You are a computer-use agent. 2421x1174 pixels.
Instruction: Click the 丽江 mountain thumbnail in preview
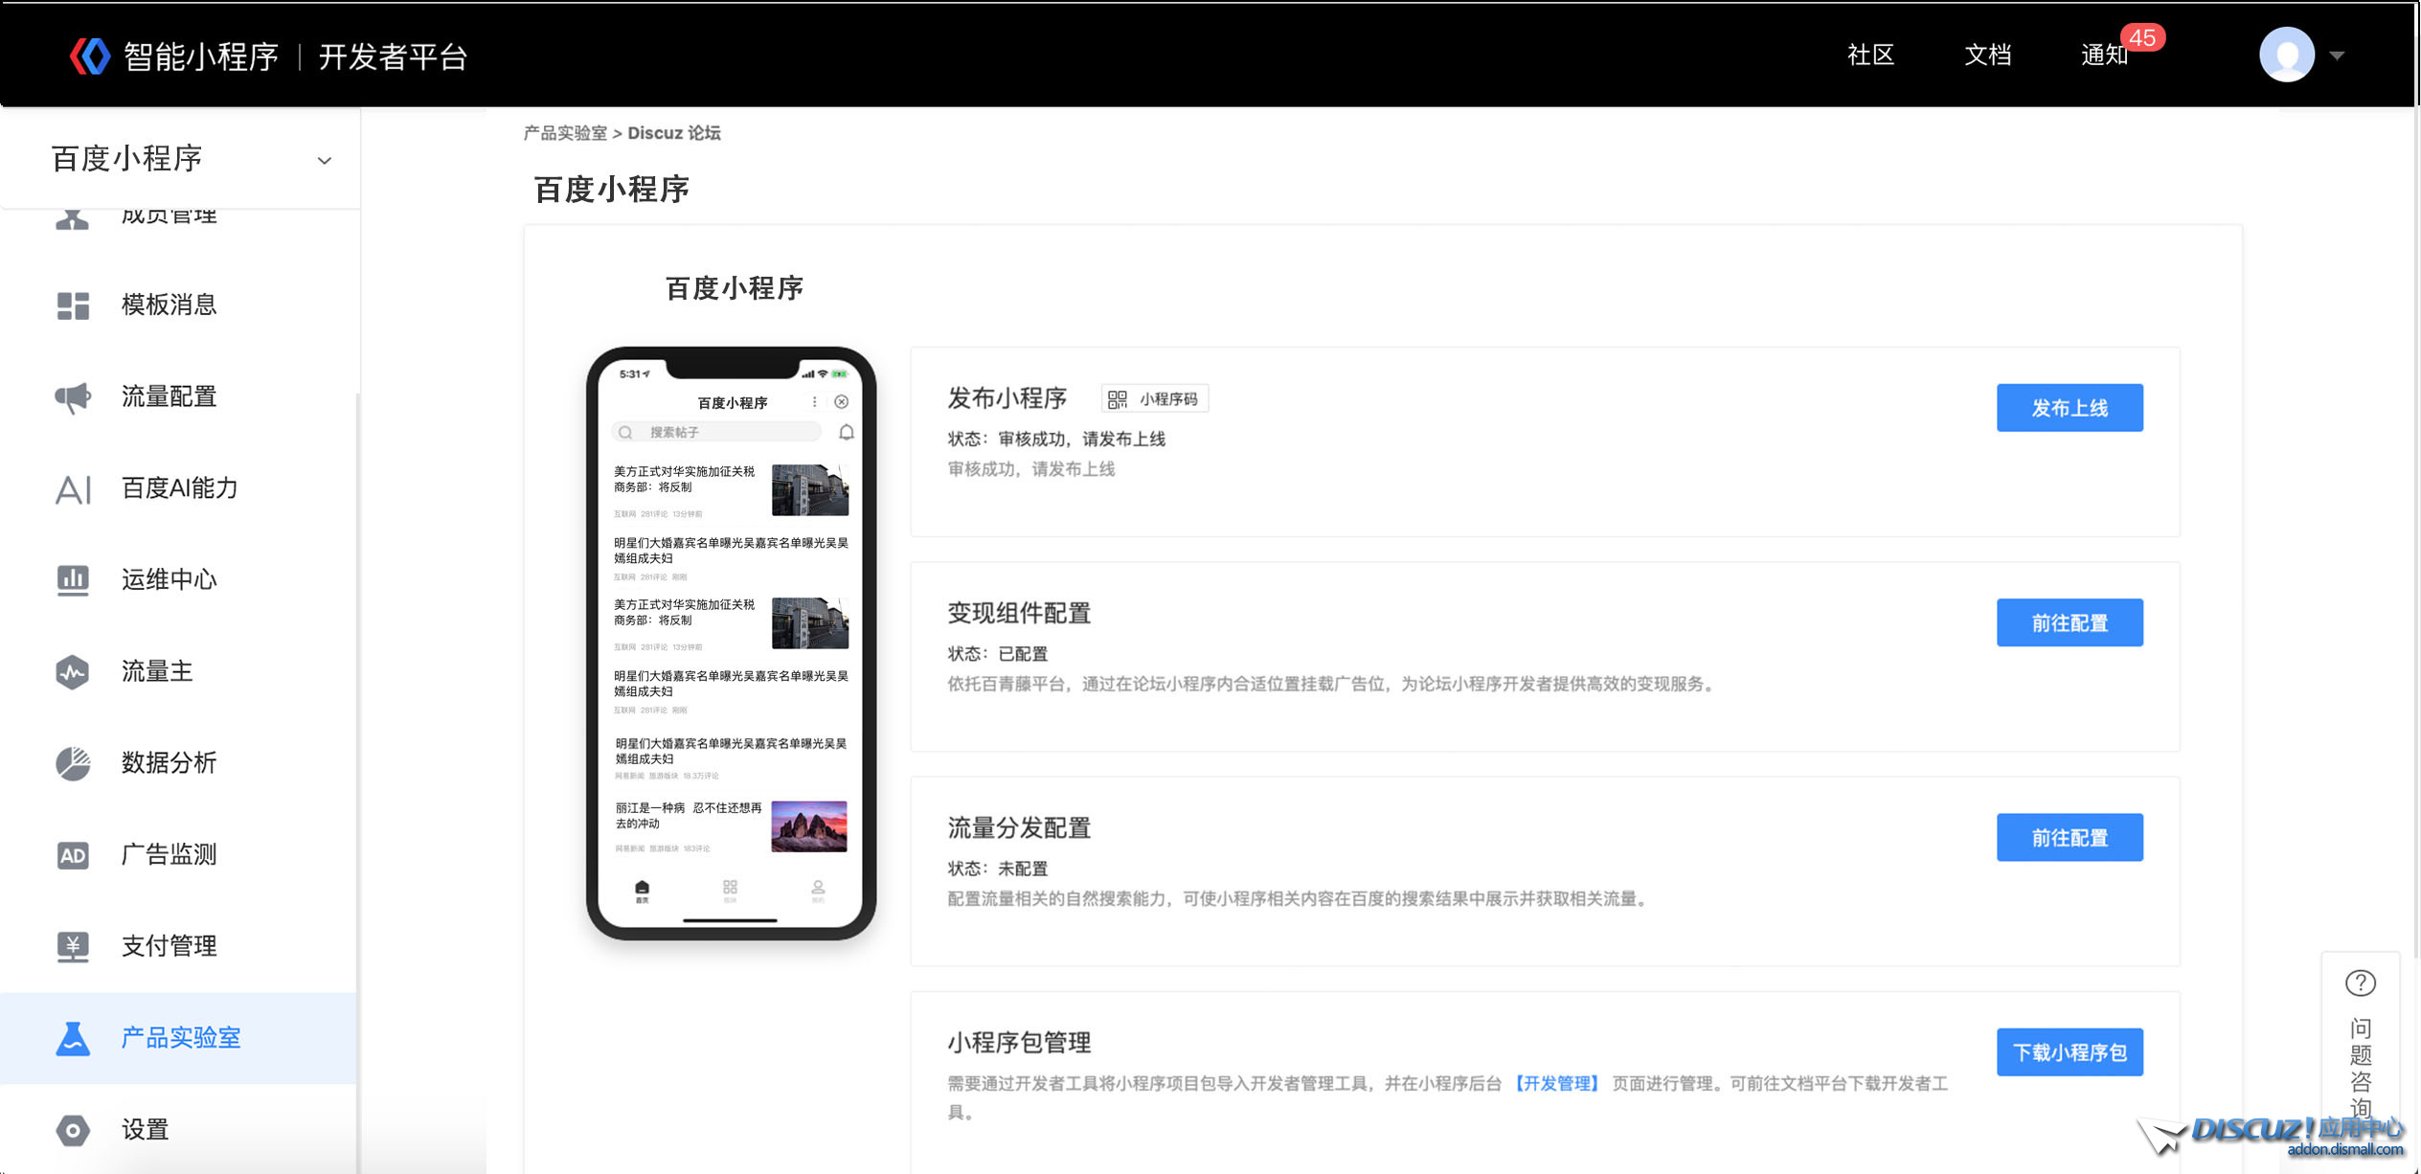pyautogui.click(x=809, y=825)
